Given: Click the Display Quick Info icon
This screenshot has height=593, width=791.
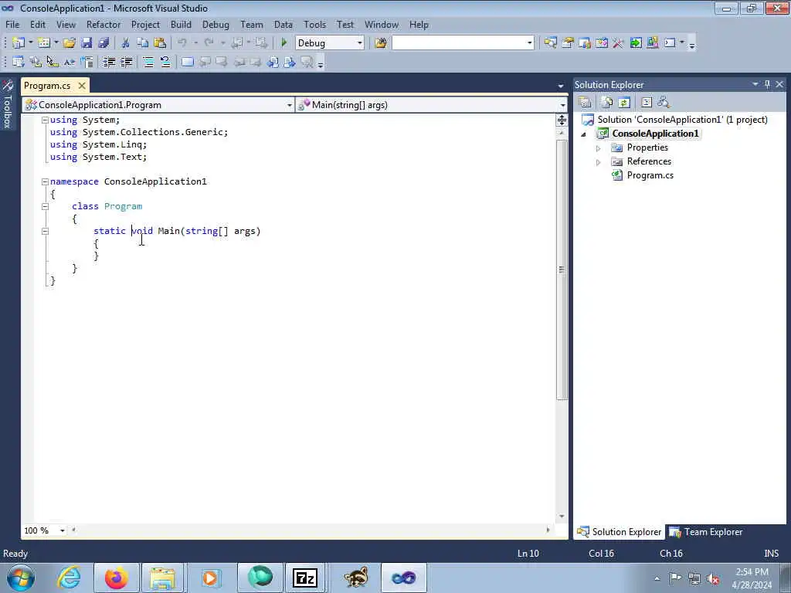Looking at the screenshot, I should [x=53, y=62].
